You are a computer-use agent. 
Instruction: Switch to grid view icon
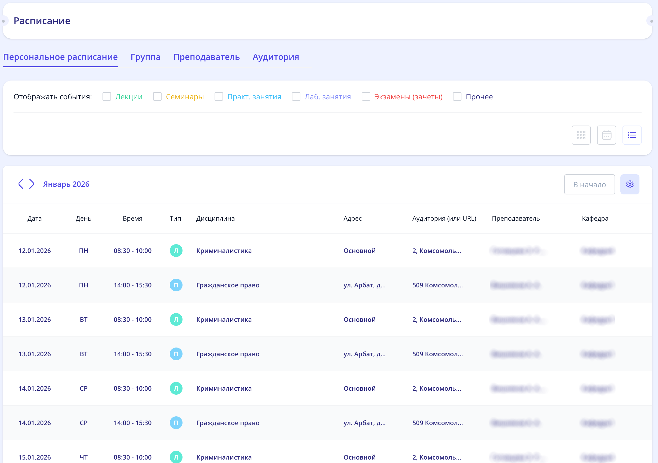click(581, 135)
